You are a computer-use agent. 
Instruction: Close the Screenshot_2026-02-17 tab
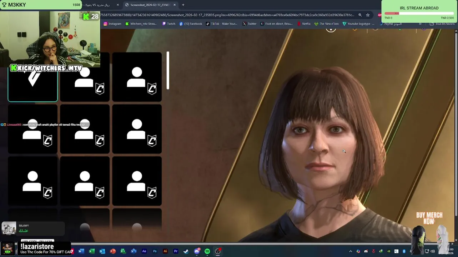coord(175,5)
